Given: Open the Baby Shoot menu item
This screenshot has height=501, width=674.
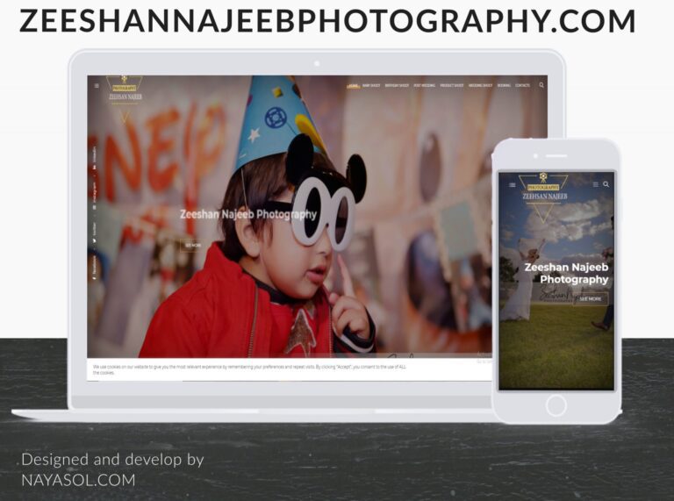Looking at the screenshot, I should click(371, 85).
